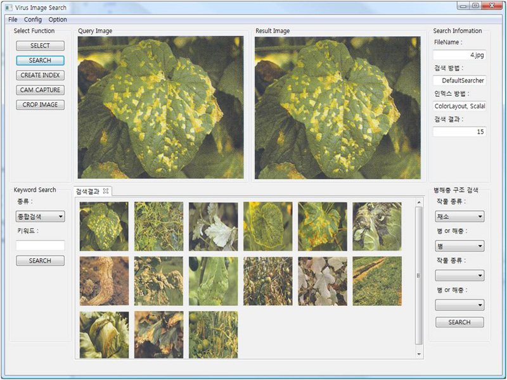Open the 종류 dropdown showing 종합검색
The image size is (507, 380).
tap(39, 217)
